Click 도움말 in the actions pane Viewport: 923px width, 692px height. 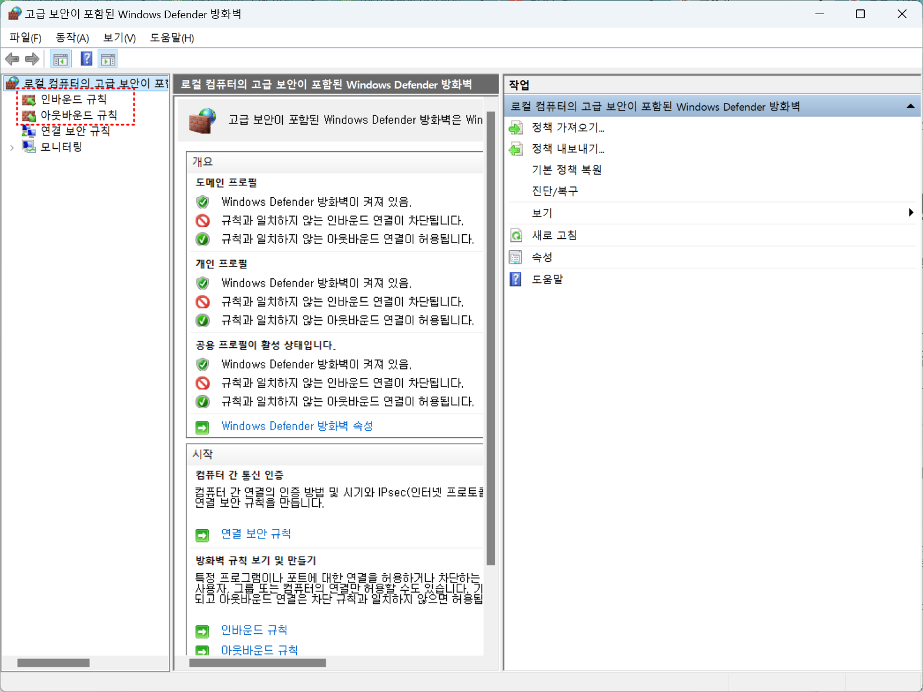click(x=547, y=280)
